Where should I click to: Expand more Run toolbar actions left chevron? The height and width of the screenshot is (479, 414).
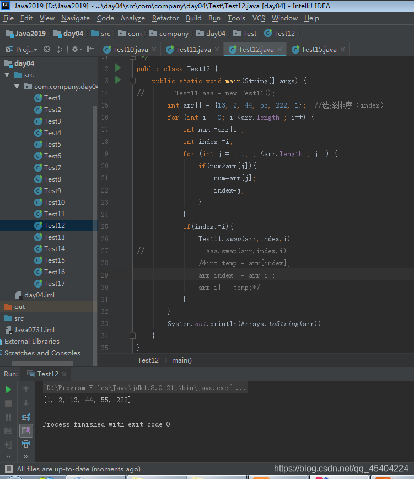[x=8, y=456]
